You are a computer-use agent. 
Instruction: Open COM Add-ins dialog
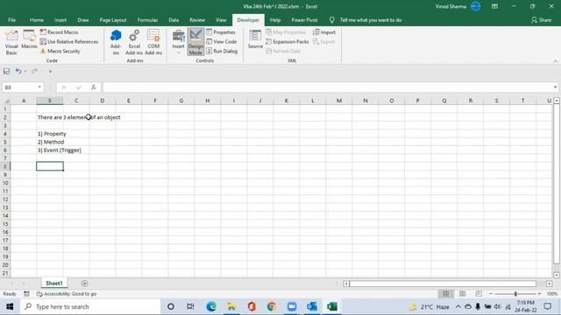153,42
